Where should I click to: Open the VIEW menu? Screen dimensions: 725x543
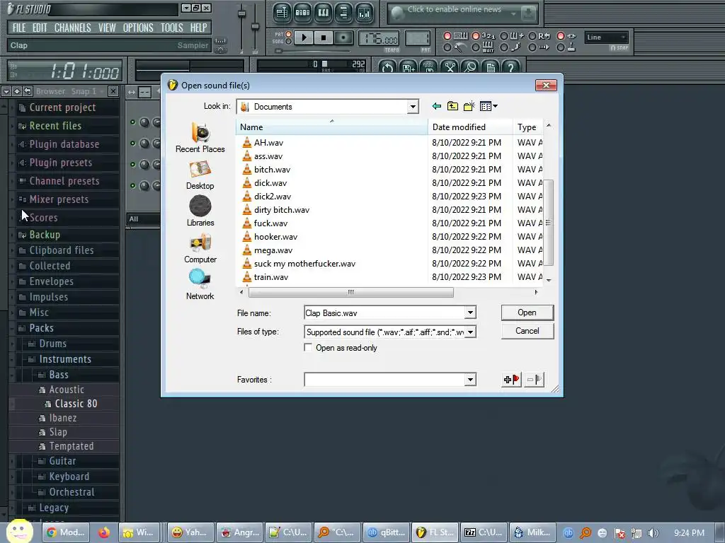(x=107, y=28)
